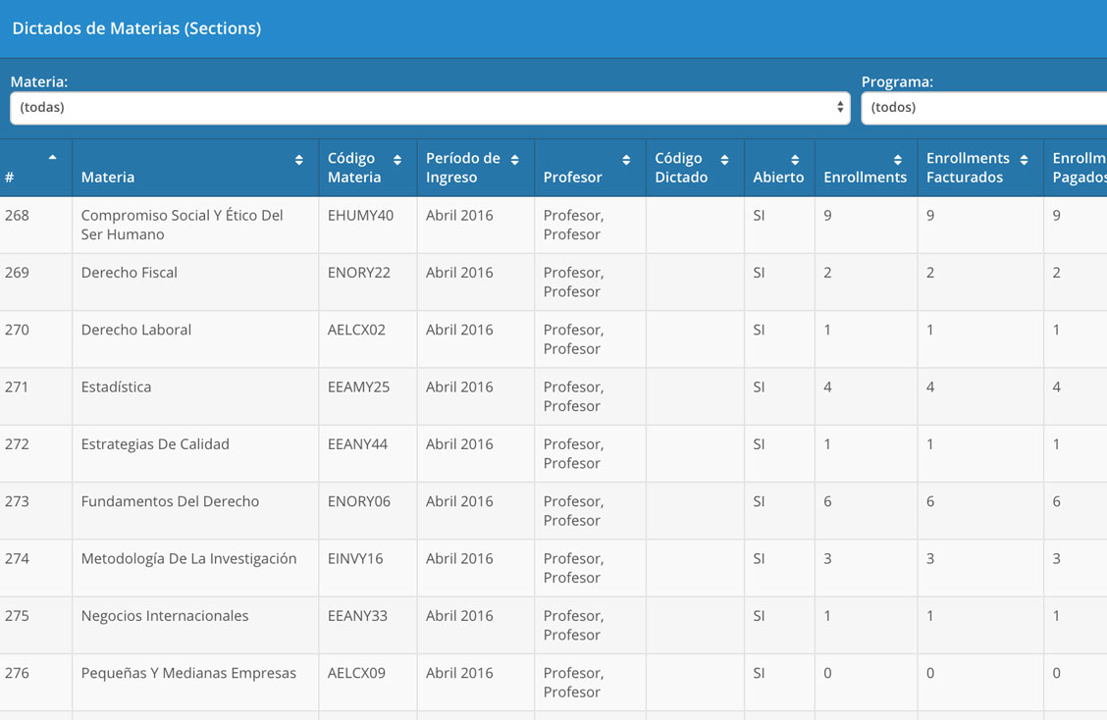Click 'SI' in the Derecho Laboral row

[x=759, y=330]
